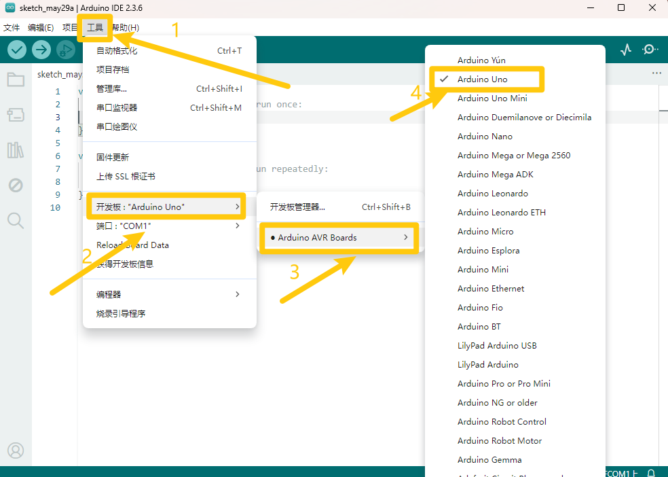
Task: Choose 获得开发板信息 entry
Action: click(170, 264)
